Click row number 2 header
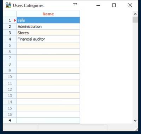This screenshot has width=141, height=134. tap(10, 27)
